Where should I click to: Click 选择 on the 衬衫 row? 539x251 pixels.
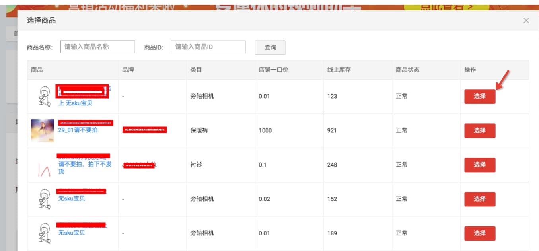pyautogui.click(x=479, y=165)
